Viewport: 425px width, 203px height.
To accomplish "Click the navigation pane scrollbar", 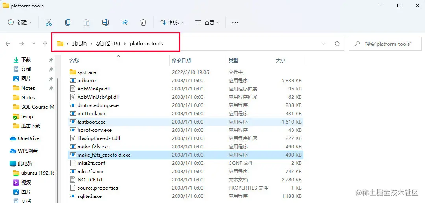I will [x=58, y=140].
